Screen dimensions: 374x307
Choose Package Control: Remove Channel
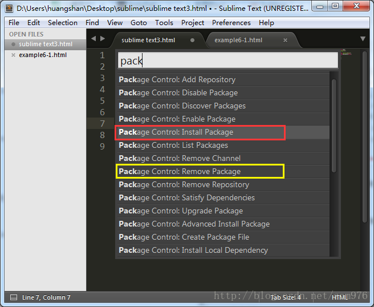[x=223, y=158]
